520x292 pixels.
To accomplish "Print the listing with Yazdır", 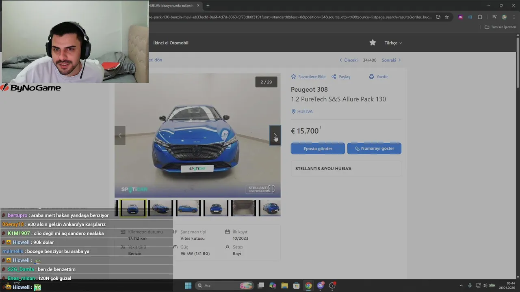I will pos(378,77).
